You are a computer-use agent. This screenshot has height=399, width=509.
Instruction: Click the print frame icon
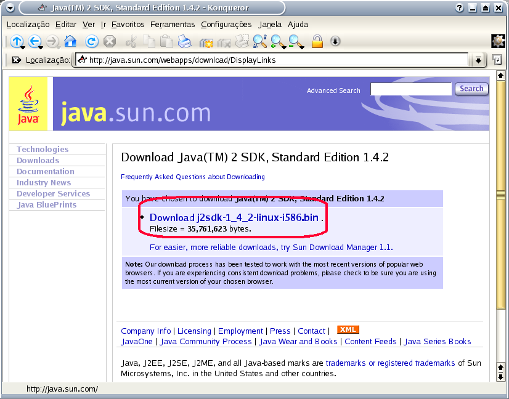[x=242, y=41]
